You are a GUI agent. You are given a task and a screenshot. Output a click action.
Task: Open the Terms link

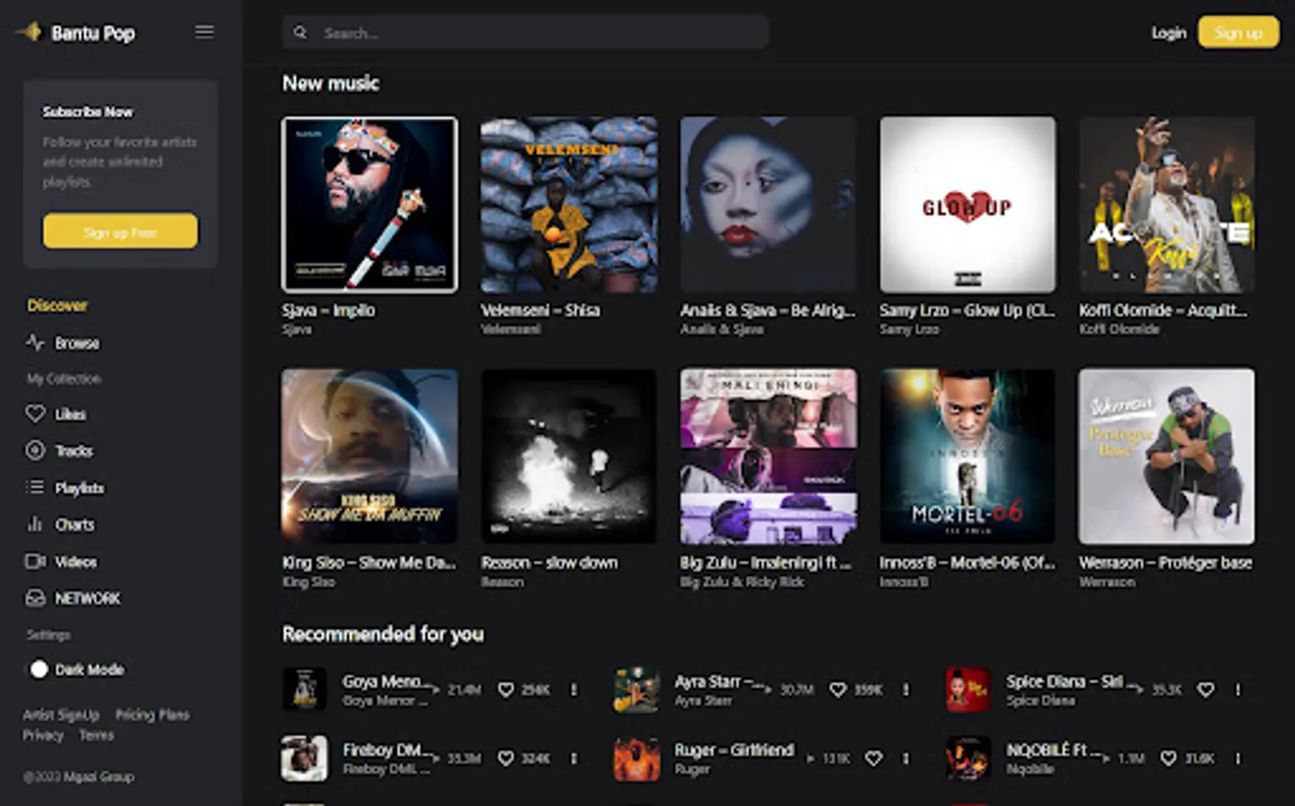(97, 735)
